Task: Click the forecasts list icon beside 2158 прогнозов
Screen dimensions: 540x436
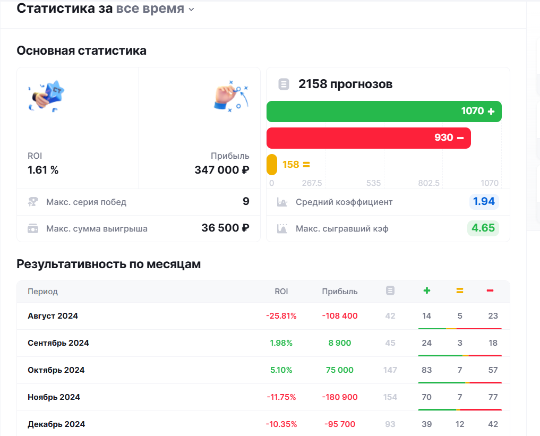Action: [284, 84]
